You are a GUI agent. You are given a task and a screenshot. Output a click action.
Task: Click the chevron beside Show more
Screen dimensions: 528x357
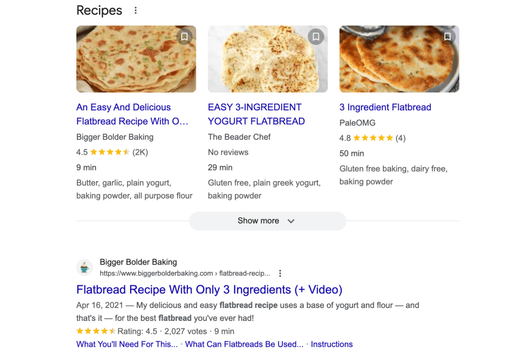[291, 221]
